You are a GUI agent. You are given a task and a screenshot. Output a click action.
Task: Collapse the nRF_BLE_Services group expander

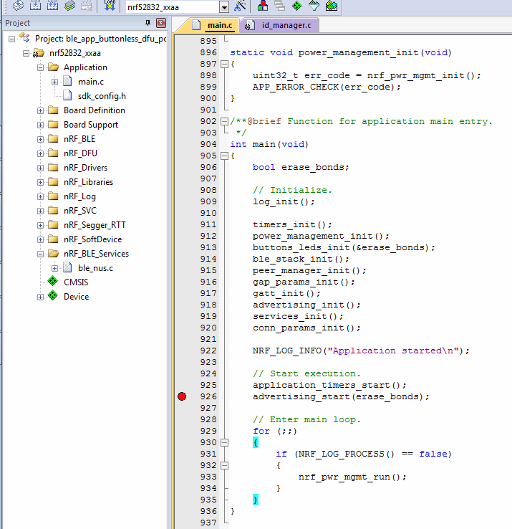click(40, 254)
